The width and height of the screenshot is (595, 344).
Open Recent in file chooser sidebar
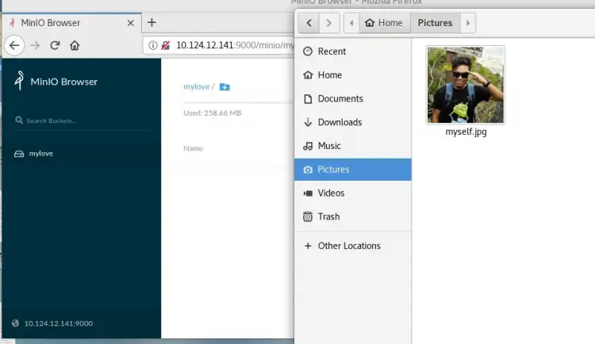(x=332, y=52)
